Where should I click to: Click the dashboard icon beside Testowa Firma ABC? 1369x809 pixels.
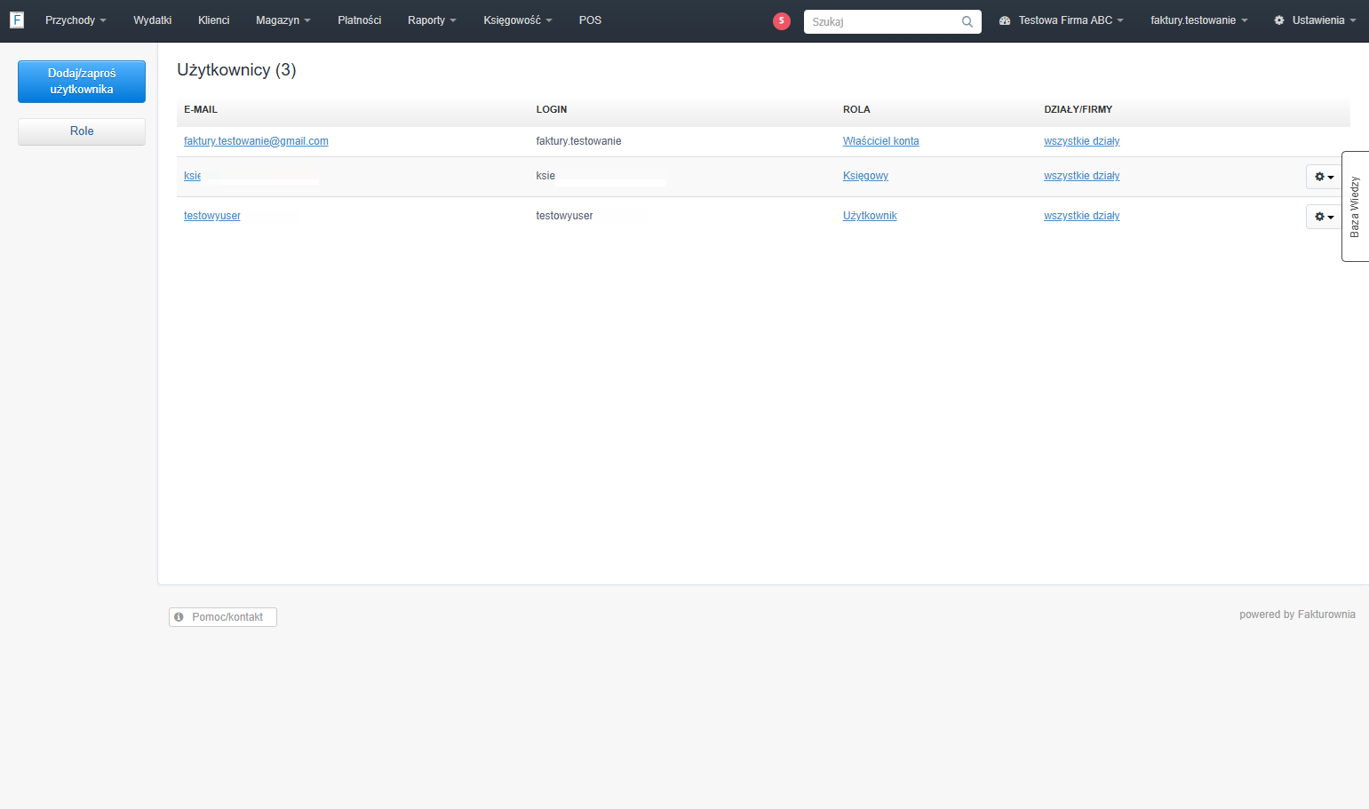pyautogui.click(x=1005, y=20)
